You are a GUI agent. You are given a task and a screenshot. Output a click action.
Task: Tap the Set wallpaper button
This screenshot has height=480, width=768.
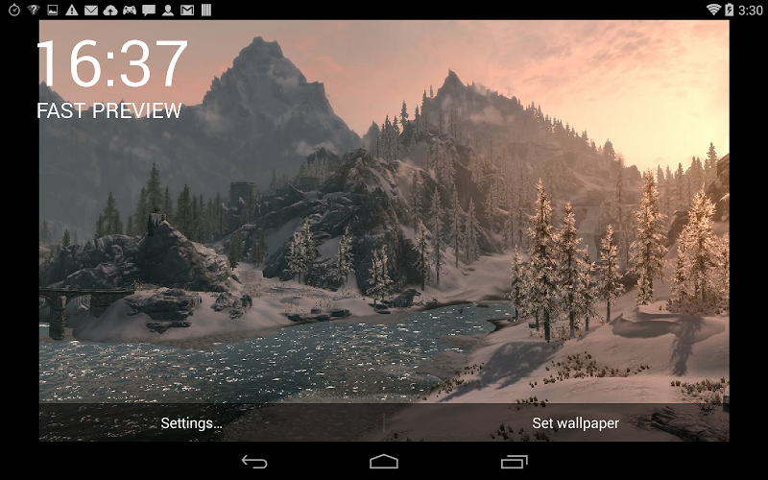[575, 422]
